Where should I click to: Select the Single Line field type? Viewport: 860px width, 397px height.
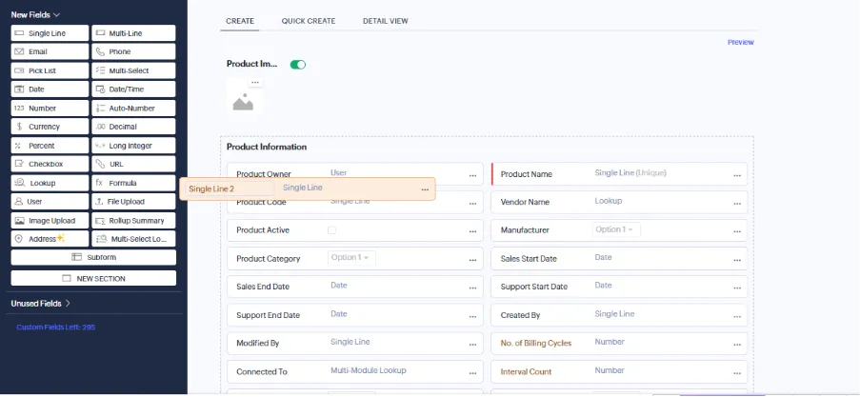(x=50, y=33)
